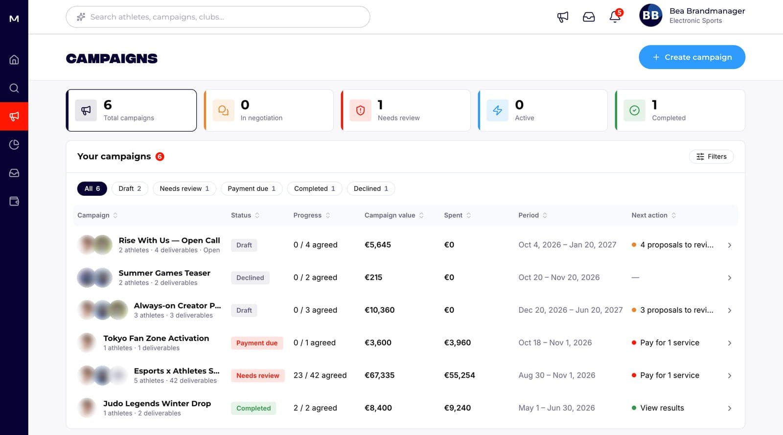Screen dimensions: 783x435
Task: Click the Payment due status badge
Action: [257, 343]
